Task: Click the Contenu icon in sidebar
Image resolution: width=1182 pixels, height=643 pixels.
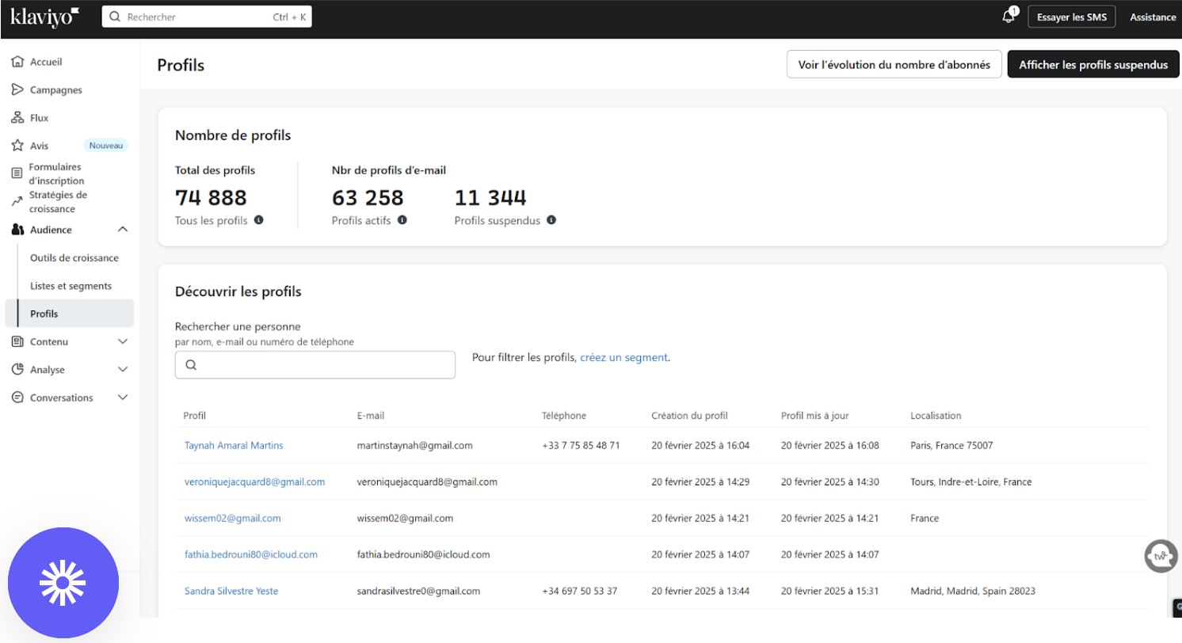Action: (17, 342)
